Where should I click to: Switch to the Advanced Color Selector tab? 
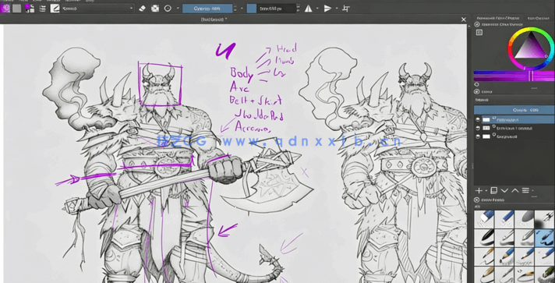click(497, 18)
